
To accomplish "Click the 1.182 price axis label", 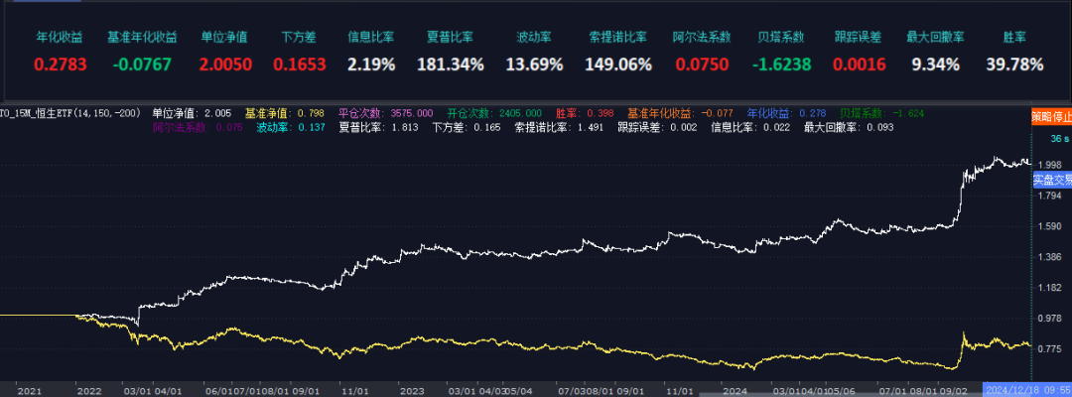I will click(1049, 288).
